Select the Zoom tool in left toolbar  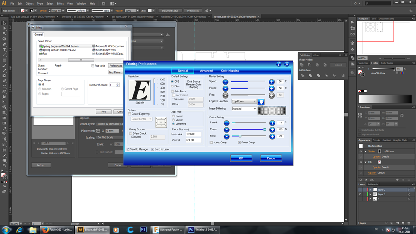click(x=4, y=166)
